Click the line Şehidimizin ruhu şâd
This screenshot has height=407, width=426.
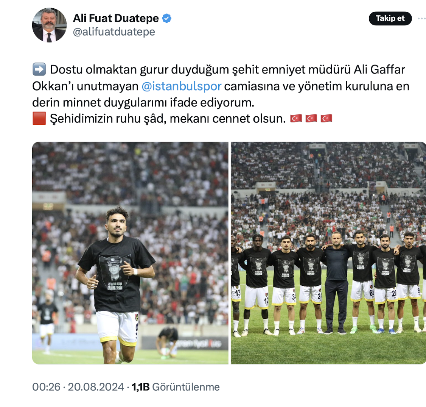tap(168, 119)
